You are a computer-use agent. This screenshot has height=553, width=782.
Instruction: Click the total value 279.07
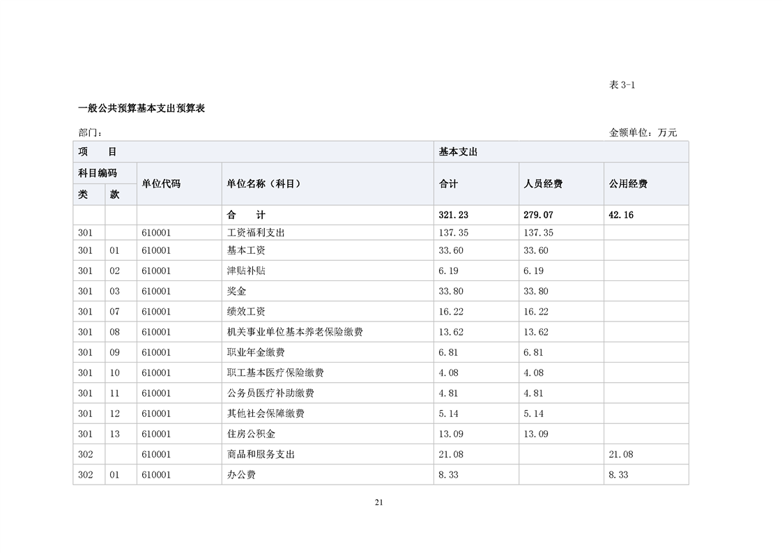click(538, 215)
